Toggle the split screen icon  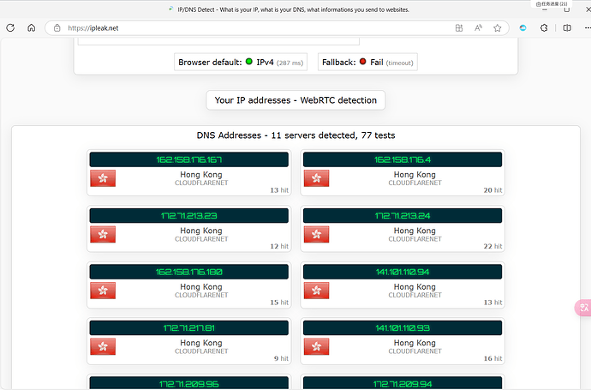click(567, 28)
